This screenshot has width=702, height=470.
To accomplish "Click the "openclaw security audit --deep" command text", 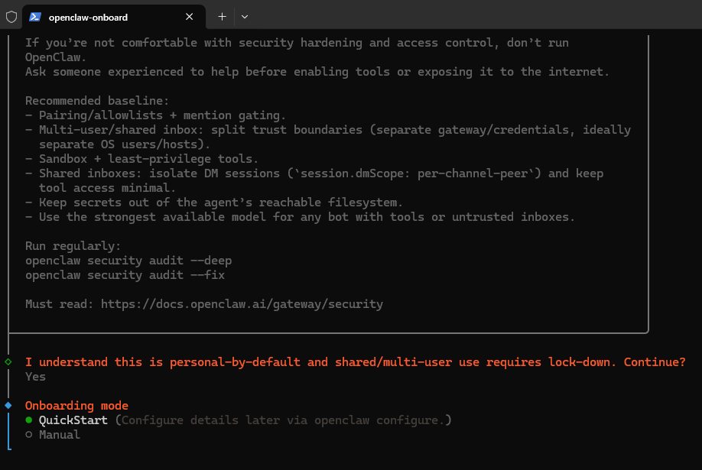I will pos(128,261).
